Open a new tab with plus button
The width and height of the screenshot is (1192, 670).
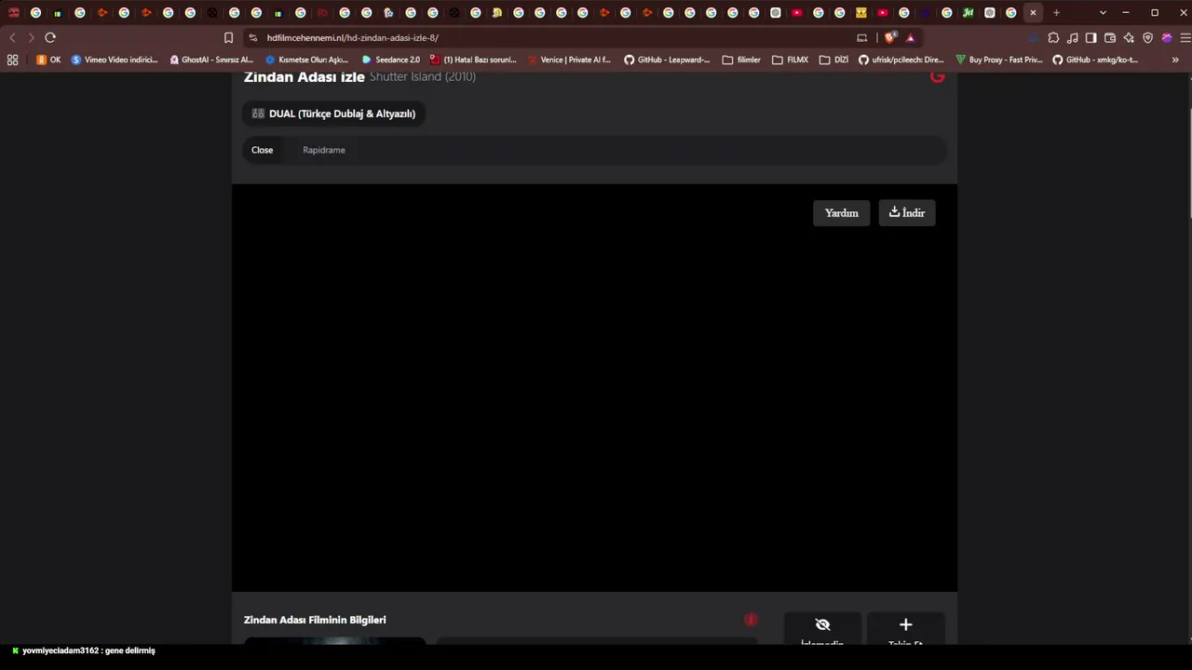click(x=1056, y=13)
